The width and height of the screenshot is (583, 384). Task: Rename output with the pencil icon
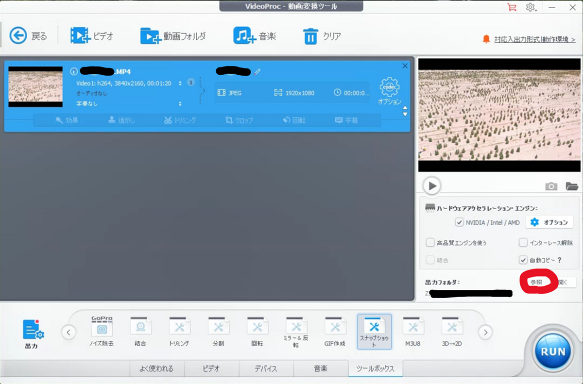(257, 71)
